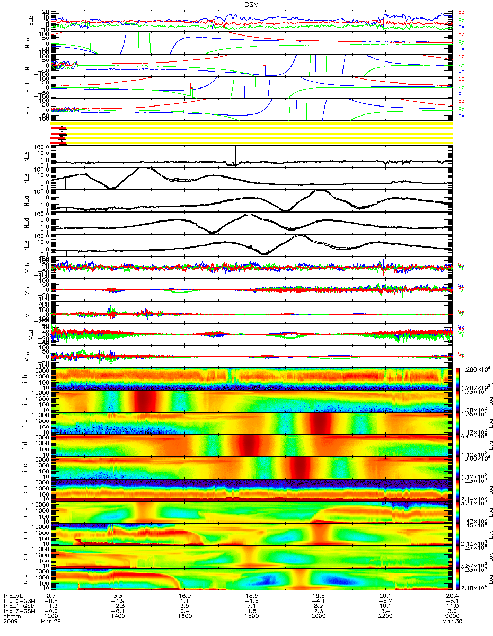This screenshot has height=636, width=493.
Task: Pick the V_c velocity axis label
Action: coord(27,289)
